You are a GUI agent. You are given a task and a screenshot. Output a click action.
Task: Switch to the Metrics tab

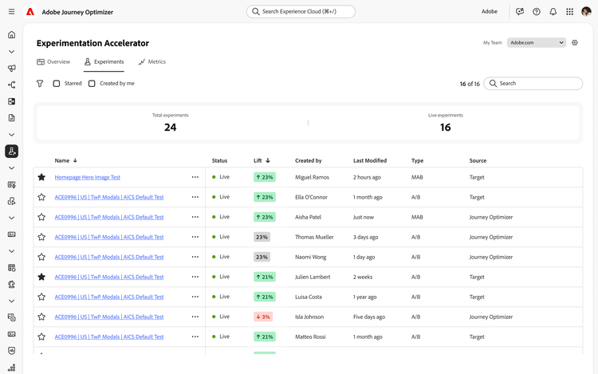(151, 61)
